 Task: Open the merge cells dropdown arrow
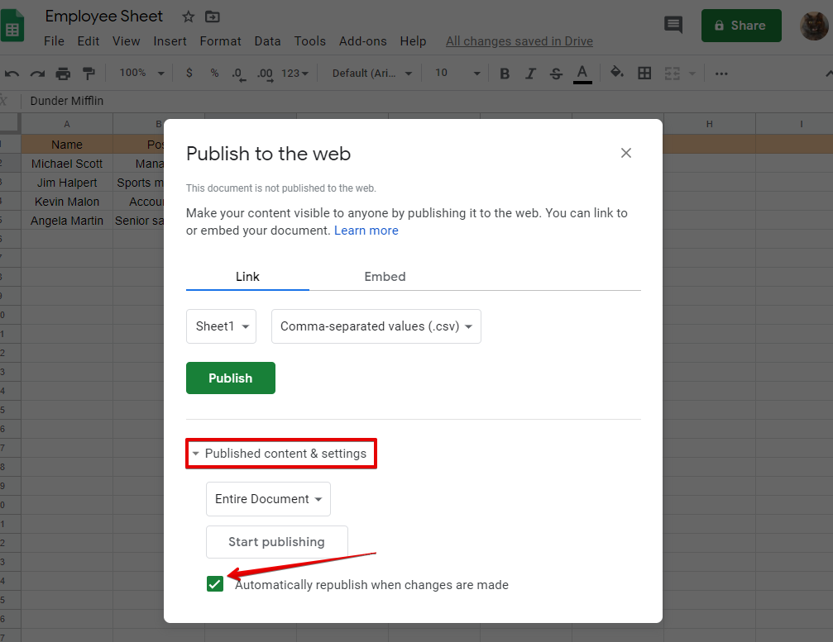(692, 74)
